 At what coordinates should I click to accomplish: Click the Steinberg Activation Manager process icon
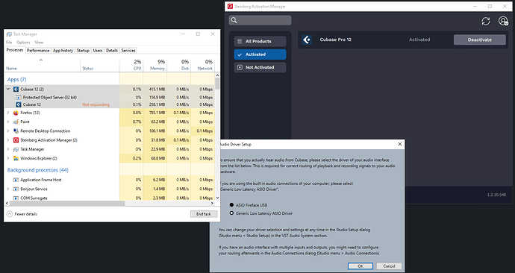[16, 140]
